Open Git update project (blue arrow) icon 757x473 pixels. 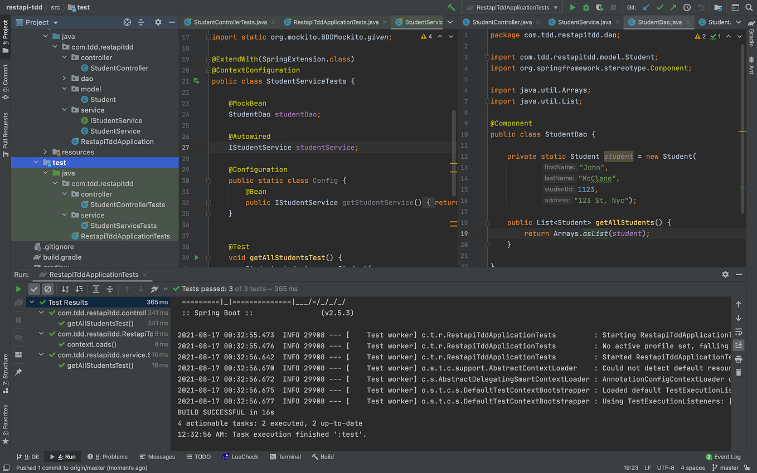click(x=646, y=7)
